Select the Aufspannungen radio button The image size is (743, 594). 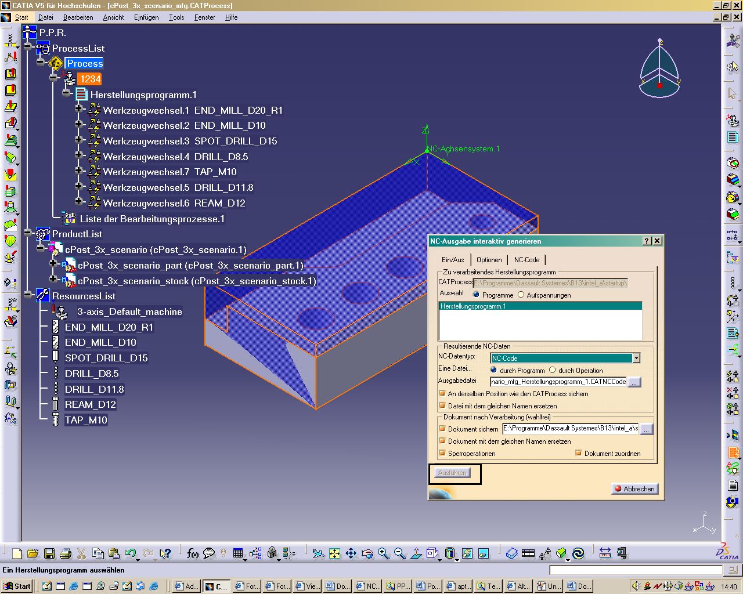(x=521, y=295)
